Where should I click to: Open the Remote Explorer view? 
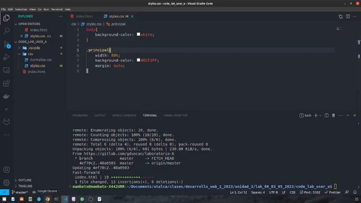point(6,70)
